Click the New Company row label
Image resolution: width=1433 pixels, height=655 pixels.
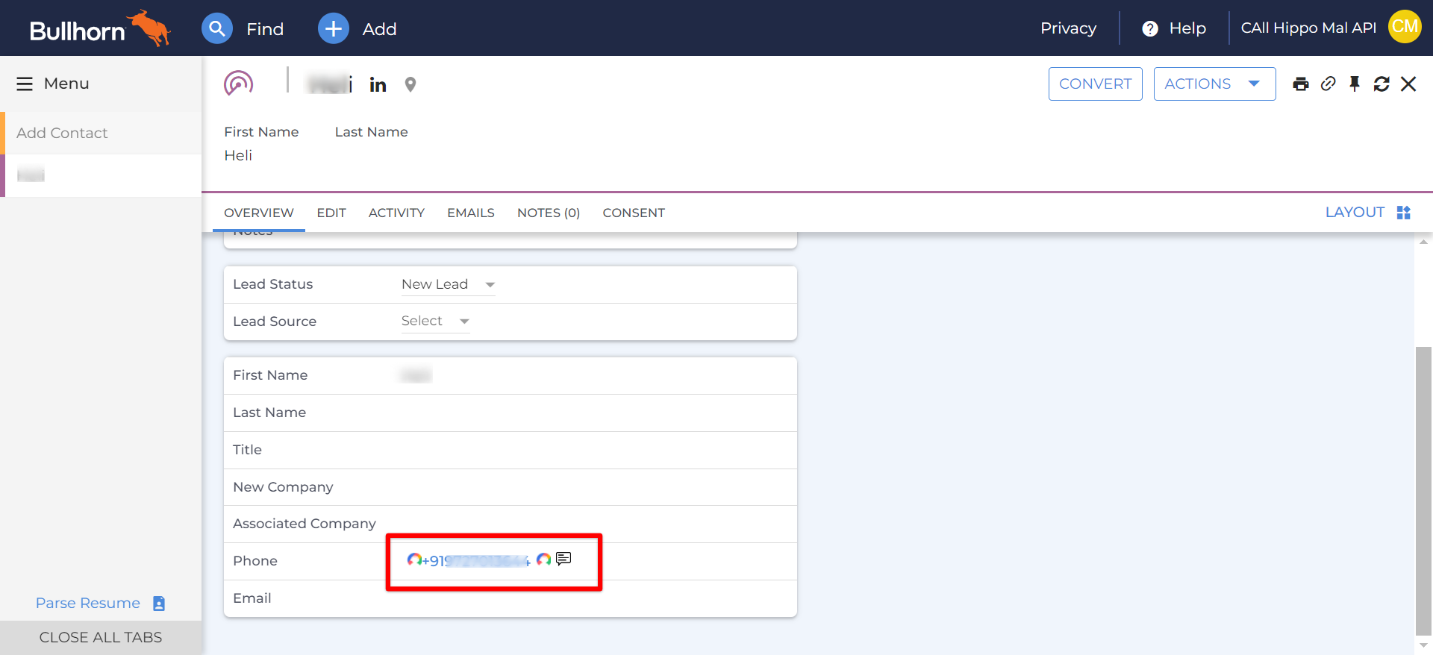[x=283, y=487]
